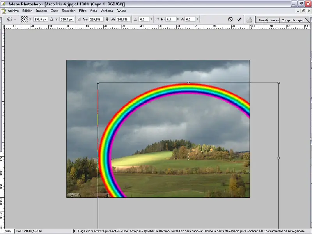The height and width of the screenshot is (234, 312).
Task: Click the rotation angle icon in the options bar
Action: 136,19
